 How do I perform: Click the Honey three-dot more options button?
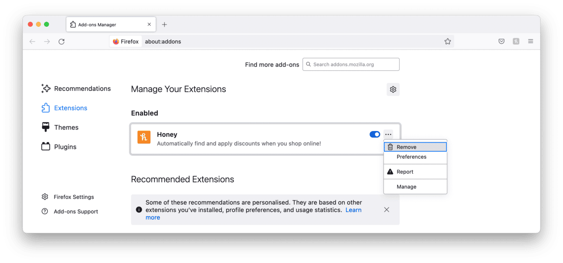pos(388,134)
